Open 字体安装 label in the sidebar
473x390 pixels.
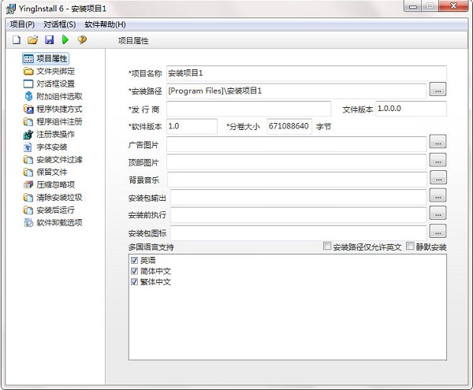click(x=52, y=147)
